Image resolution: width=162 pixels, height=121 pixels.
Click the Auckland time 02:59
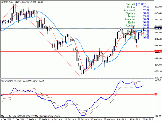point(146,10)
